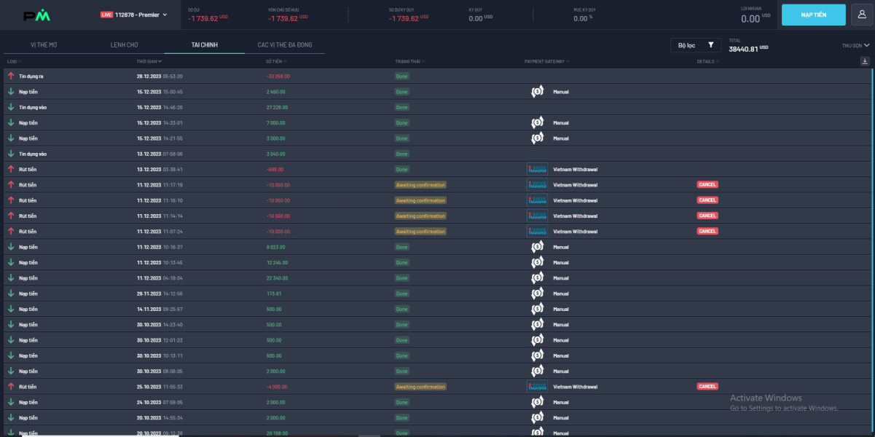The height and width of the screenshot is (437, 875).
Task: Cancel the 11.12.2023 11:16:10 withdrawal
Action: [707, 200]
